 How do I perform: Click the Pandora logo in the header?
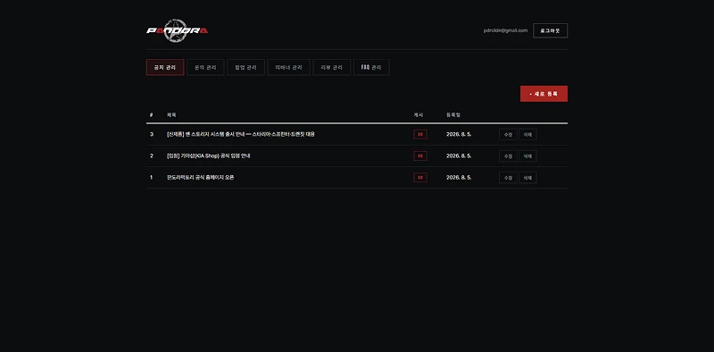(x=177, y=30)
